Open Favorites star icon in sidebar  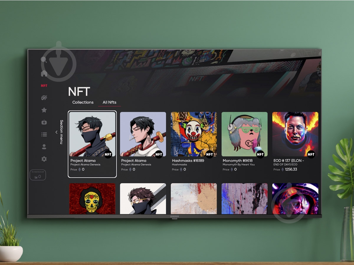pyautogui.click(x=44, y=110)
